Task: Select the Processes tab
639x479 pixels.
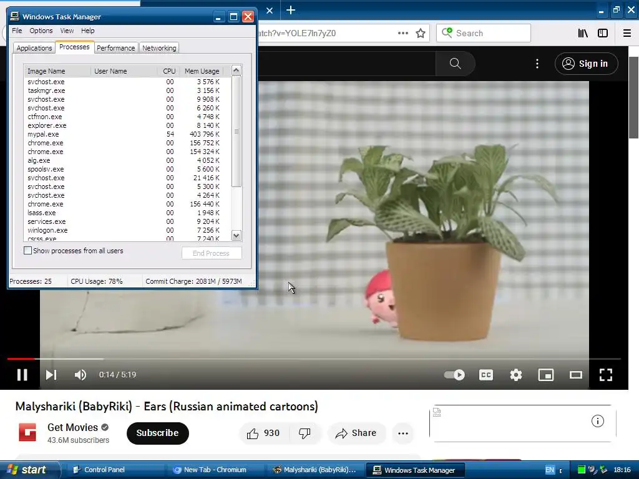Action: pyautogui.click(x=74, y=47)
